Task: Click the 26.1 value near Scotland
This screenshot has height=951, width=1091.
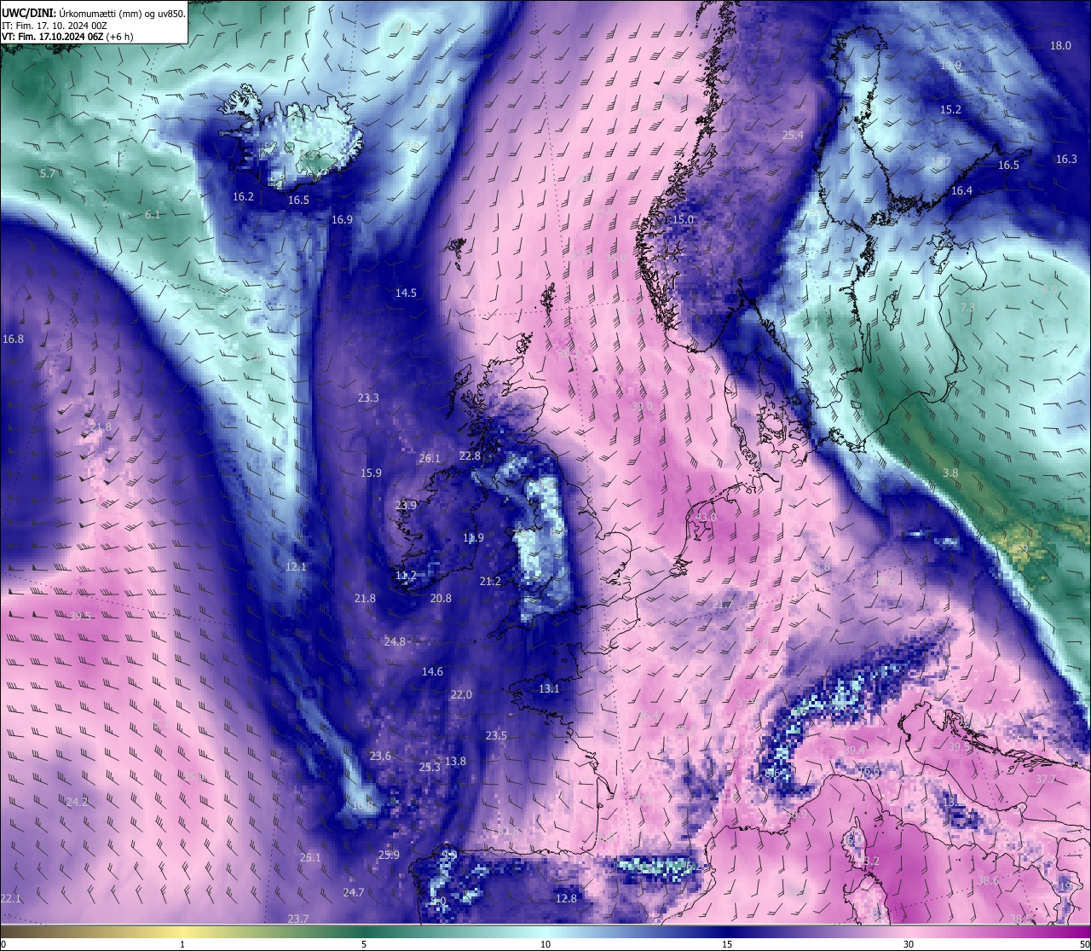Action: [x=430, y=459]
